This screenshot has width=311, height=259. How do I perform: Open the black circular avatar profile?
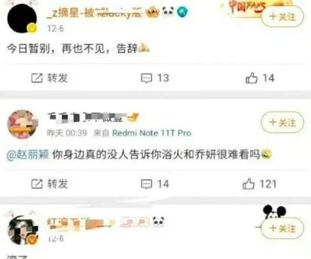[22, 18]
